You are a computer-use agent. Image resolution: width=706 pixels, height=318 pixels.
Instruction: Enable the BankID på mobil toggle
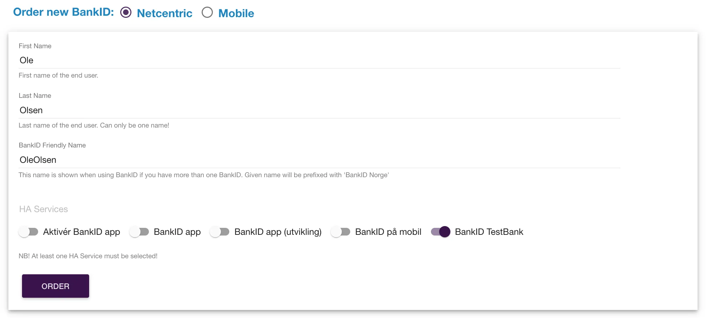340,232
